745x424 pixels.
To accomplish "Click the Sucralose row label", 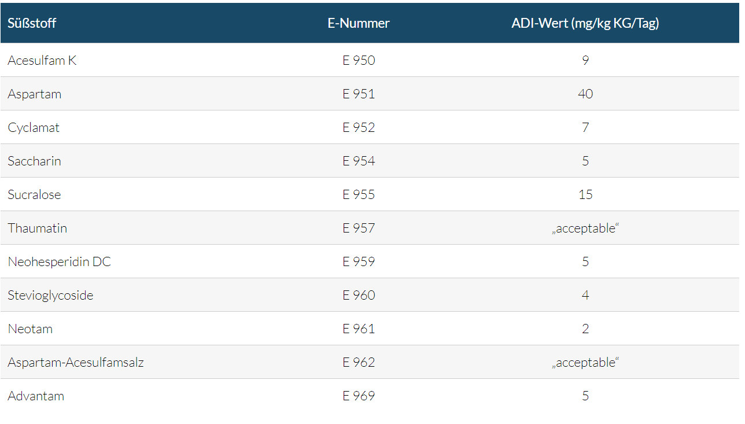I will (x=34, y=194).
